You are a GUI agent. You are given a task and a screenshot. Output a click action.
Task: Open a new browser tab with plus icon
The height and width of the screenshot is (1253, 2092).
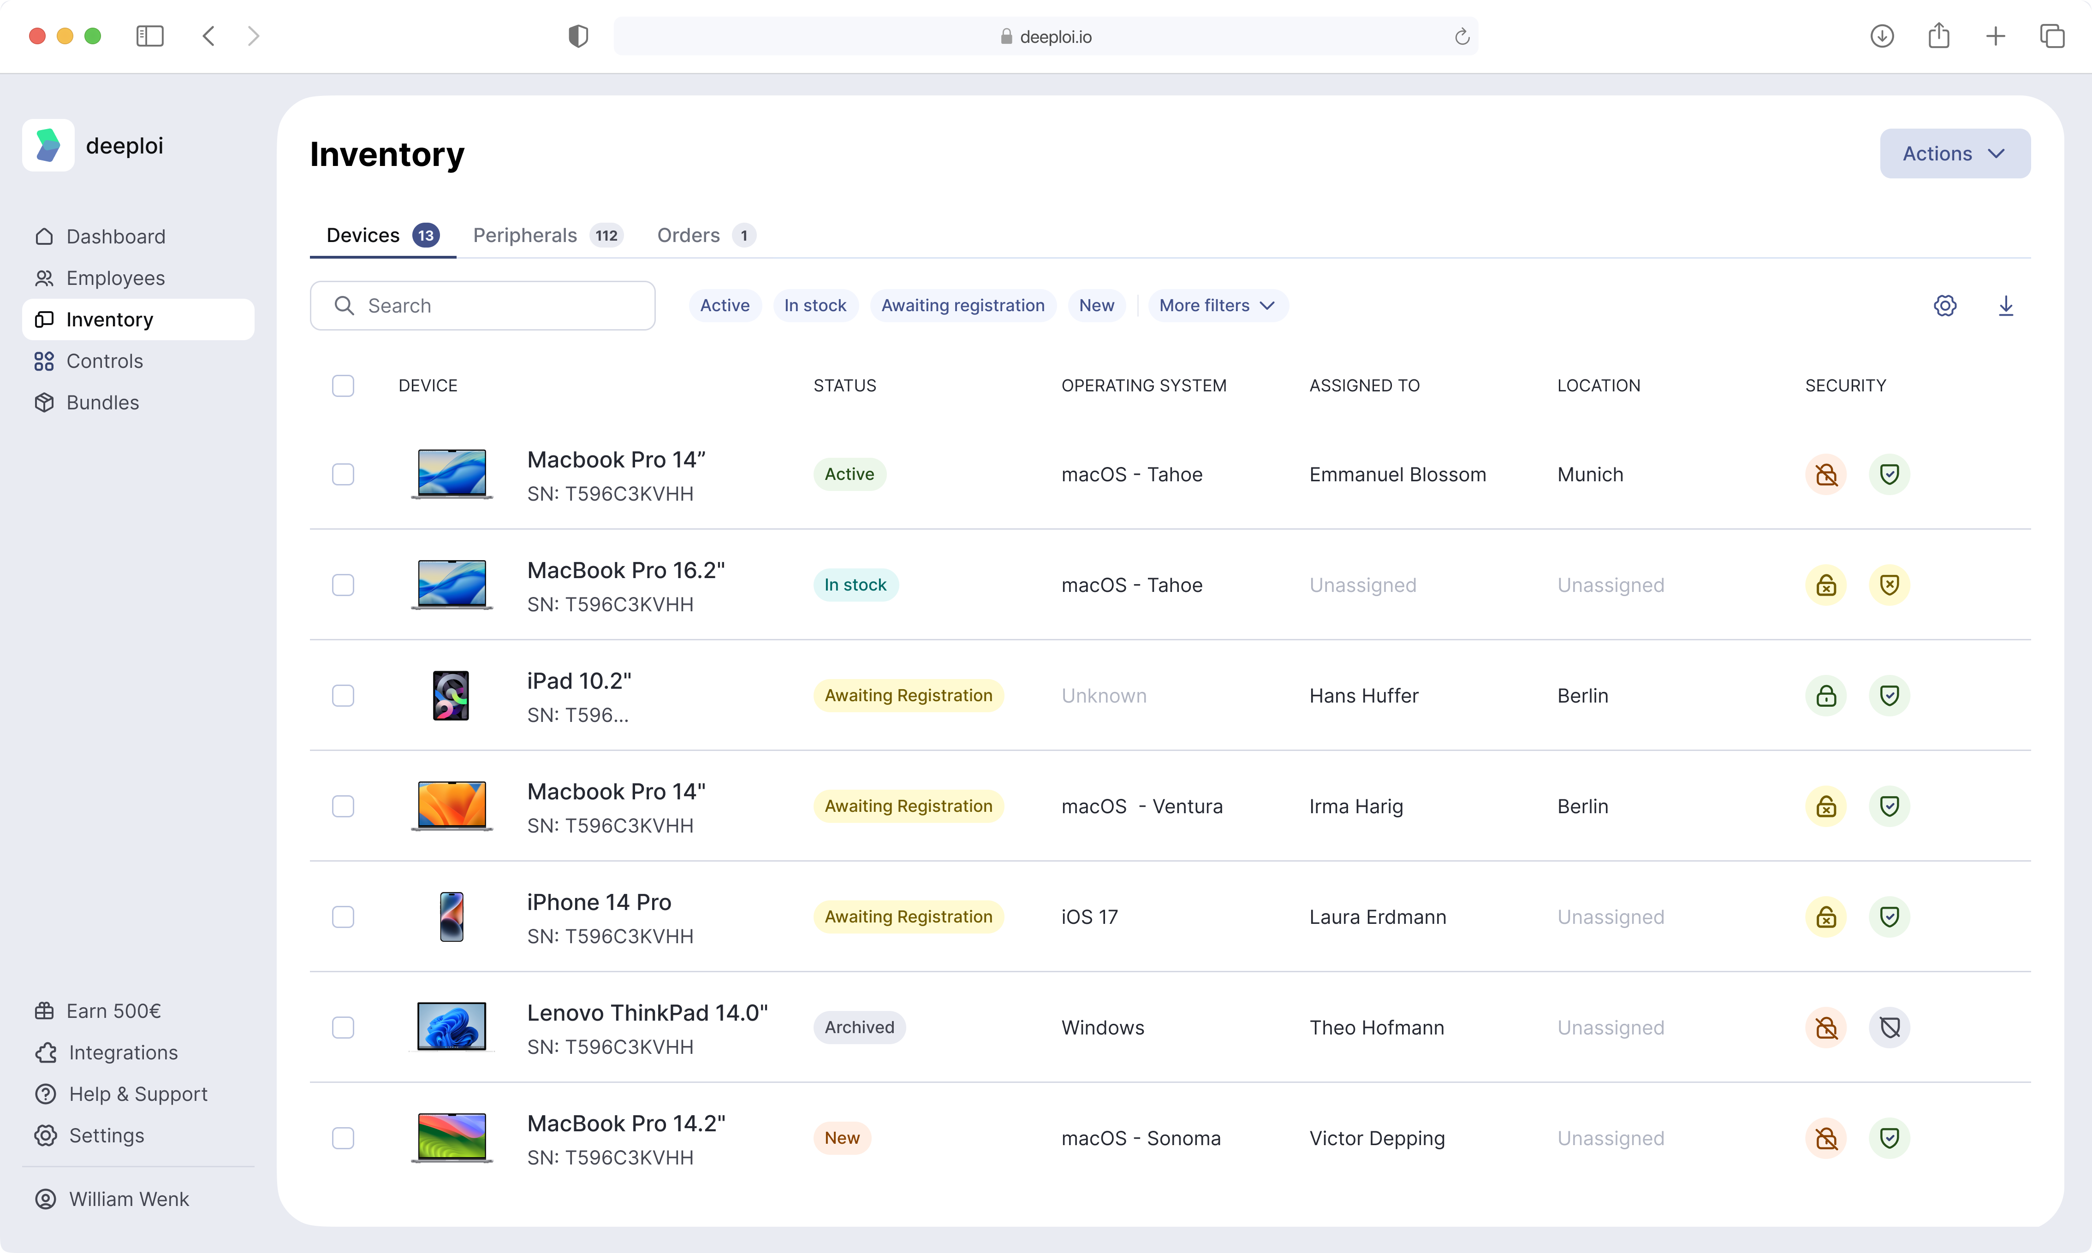point(1996,36)
